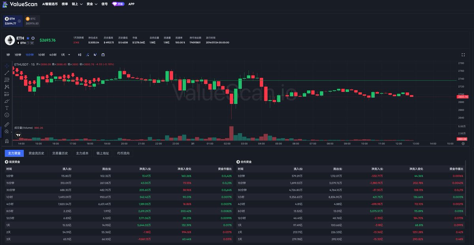Open the ValueScan logo home link
Viewport: 474px width, 245px height.
pyautogui.click(x=19, y=4)
